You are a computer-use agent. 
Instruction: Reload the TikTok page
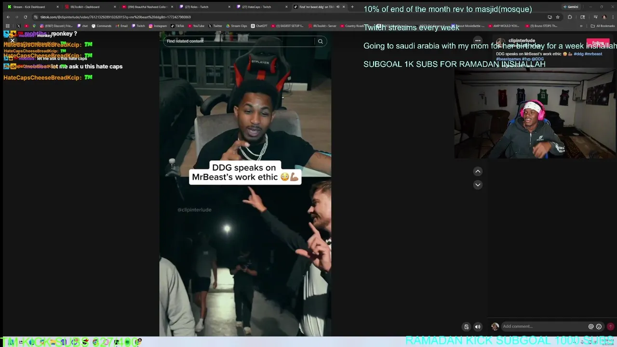pyautogui.click(x=25, y=17)
